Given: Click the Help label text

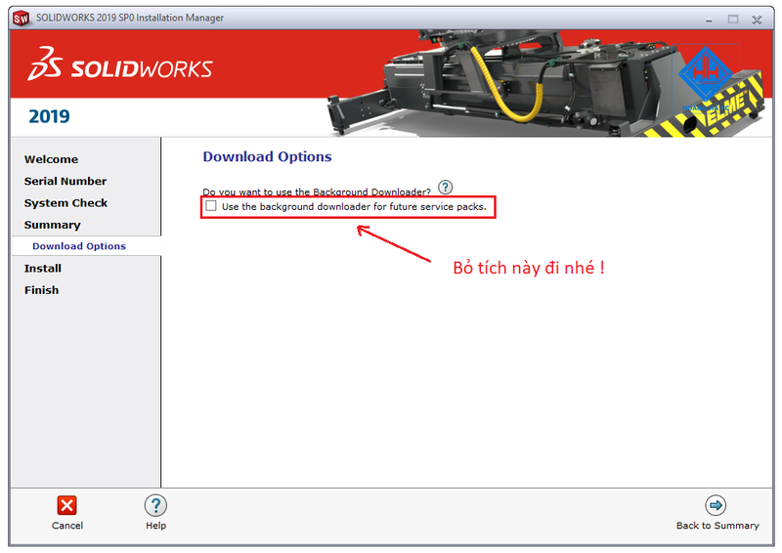Looking at the screenshot, I should click(156, 526).
